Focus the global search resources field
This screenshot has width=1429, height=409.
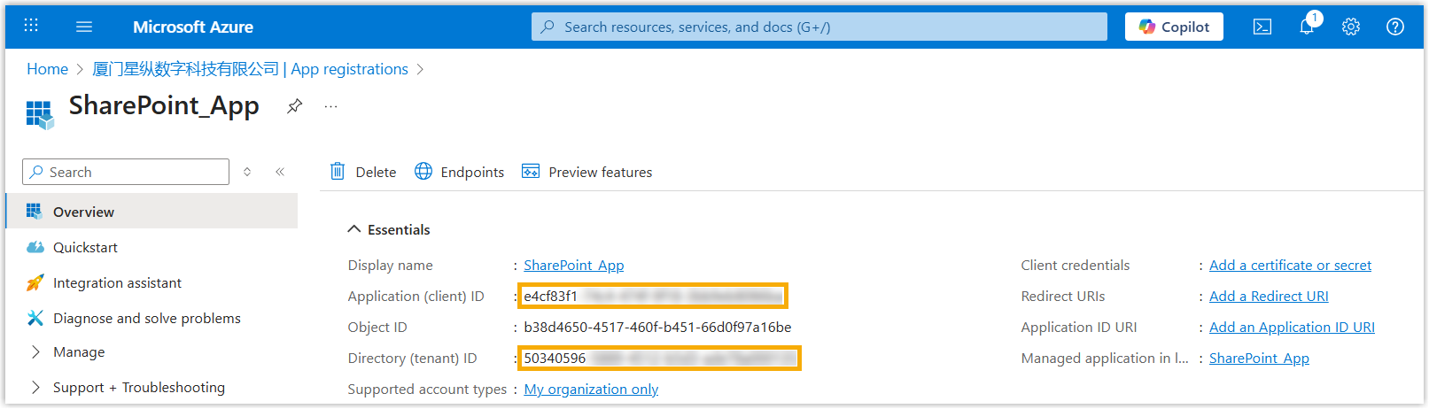point(819,27)
